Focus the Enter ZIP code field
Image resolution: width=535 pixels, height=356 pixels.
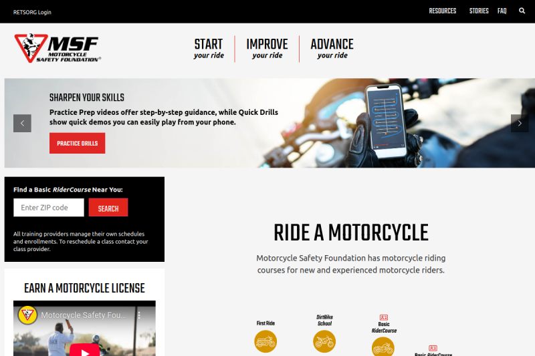click(49, 208)
